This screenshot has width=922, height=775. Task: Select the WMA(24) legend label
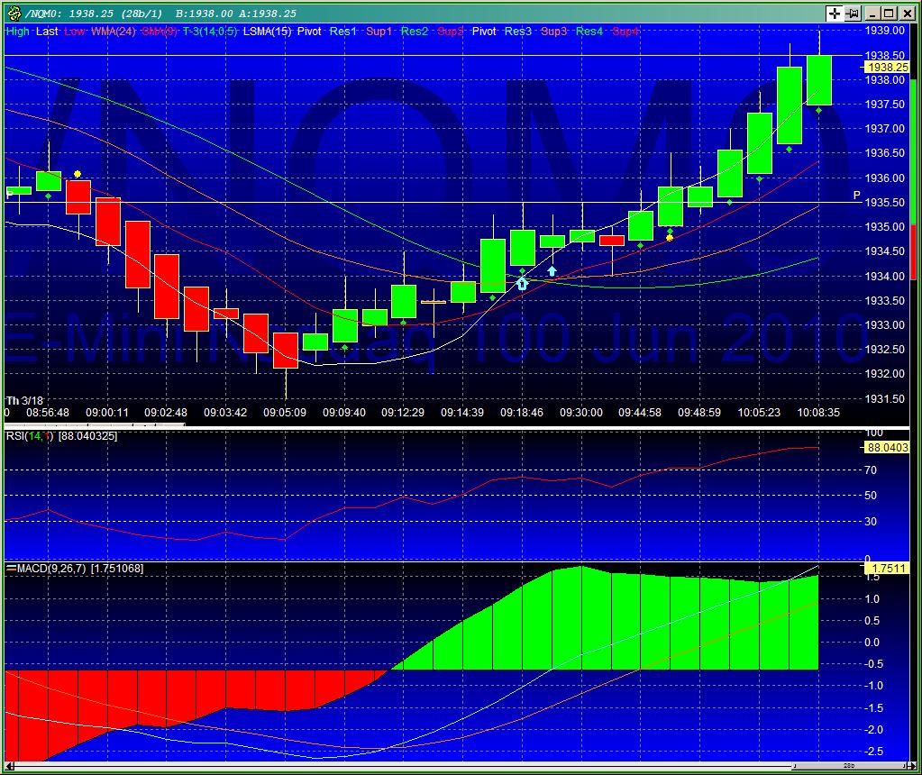[114, 32]
